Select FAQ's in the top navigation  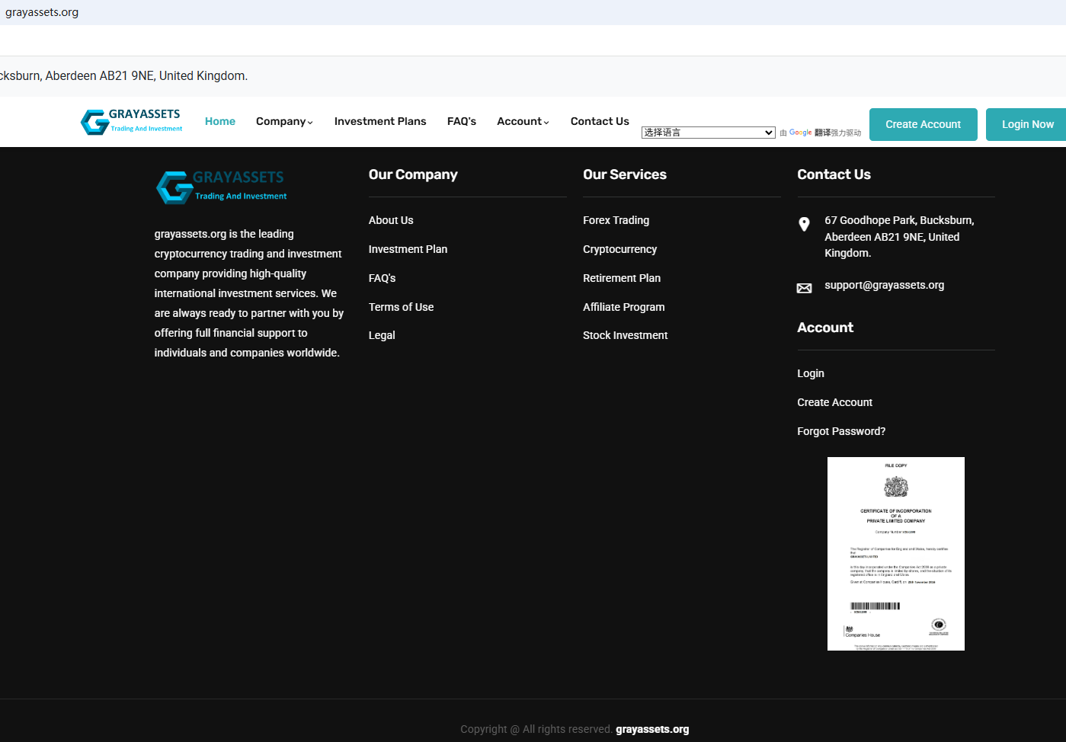462,122
